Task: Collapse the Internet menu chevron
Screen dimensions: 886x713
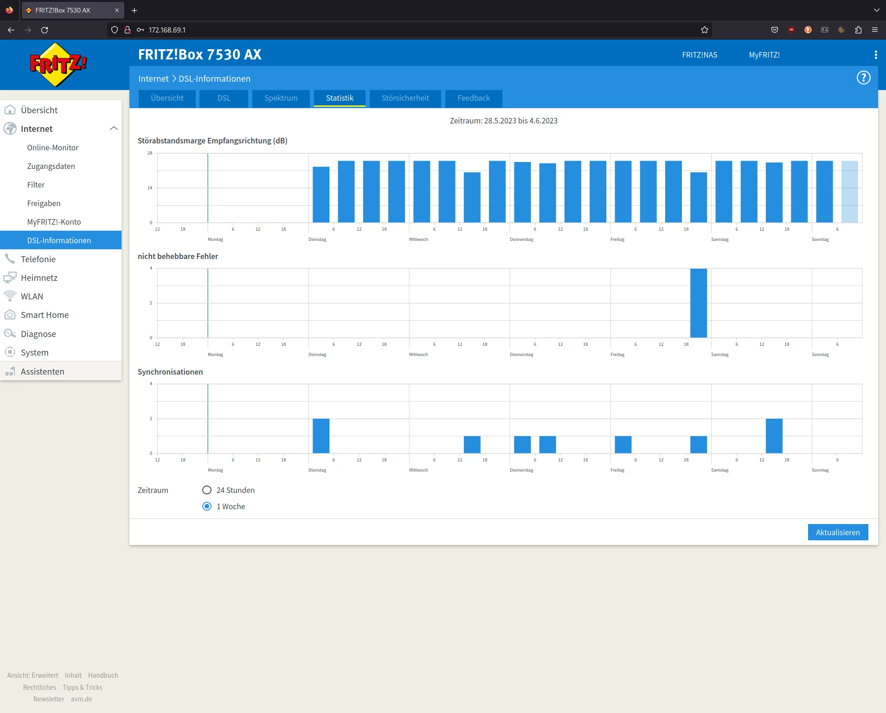Action: pyautogui.click(x=114, y=129)
